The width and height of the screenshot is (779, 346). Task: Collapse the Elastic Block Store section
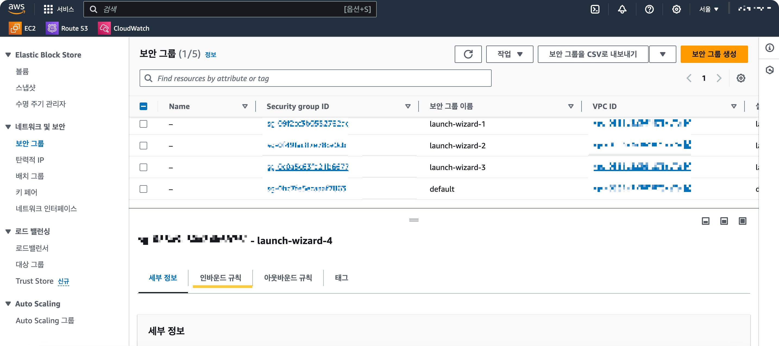[8, 55]
